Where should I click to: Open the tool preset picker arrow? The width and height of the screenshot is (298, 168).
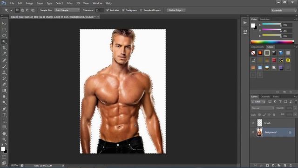coord(11,10)
